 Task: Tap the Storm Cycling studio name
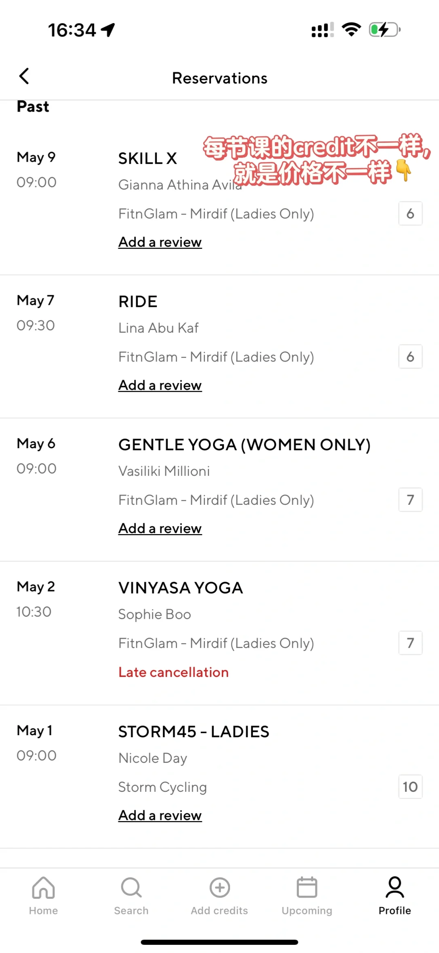click(x=162, y=787)
